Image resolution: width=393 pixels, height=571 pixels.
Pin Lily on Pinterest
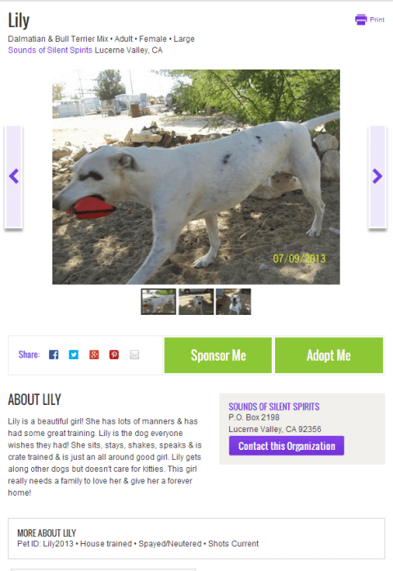(114, 355)
